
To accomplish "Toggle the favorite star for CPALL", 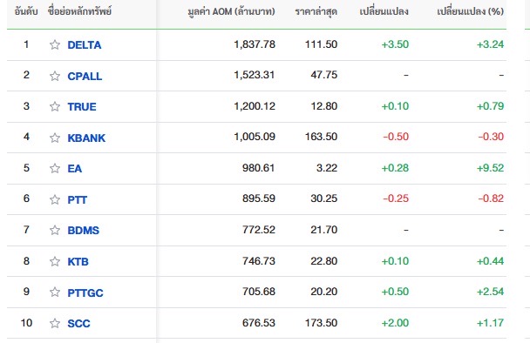I will pos(55,76).
